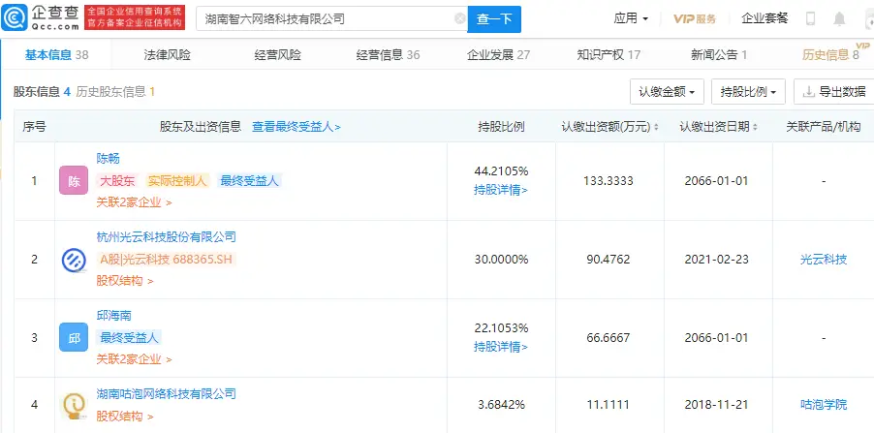Open 杭州光云科技股份有限公司 link
This screenshot has width=874, height=433.
[x=166, y=237]
